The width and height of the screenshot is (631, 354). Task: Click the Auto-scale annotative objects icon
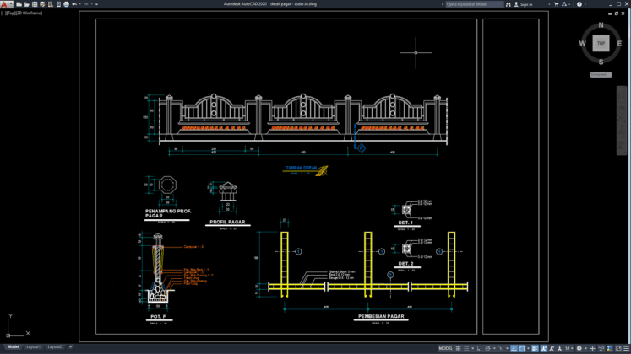[552, 348]
